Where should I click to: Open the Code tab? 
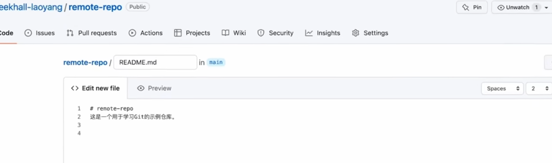point(6,33)
